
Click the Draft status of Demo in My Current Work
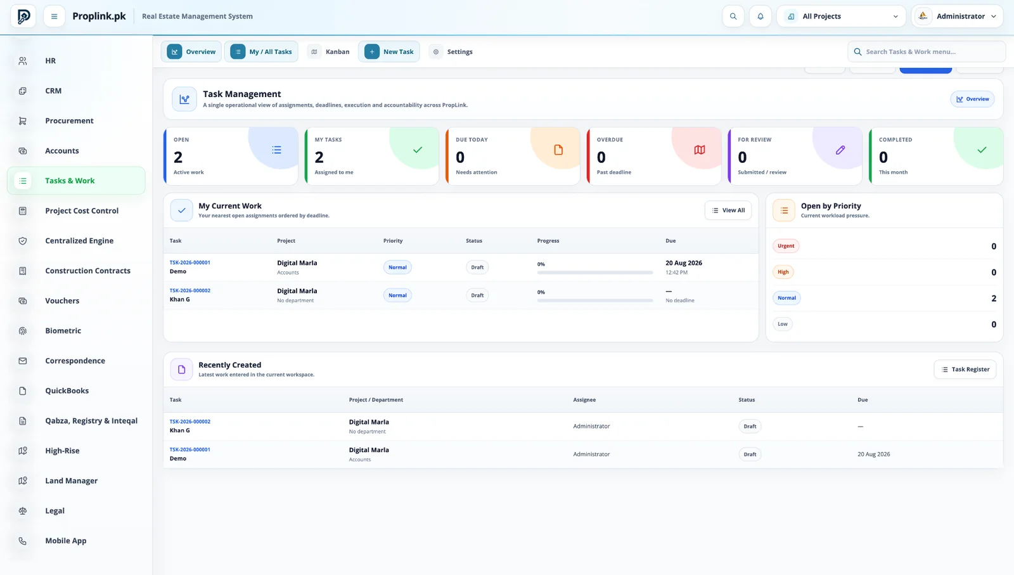pyautogui.click(x=477, y=268)
